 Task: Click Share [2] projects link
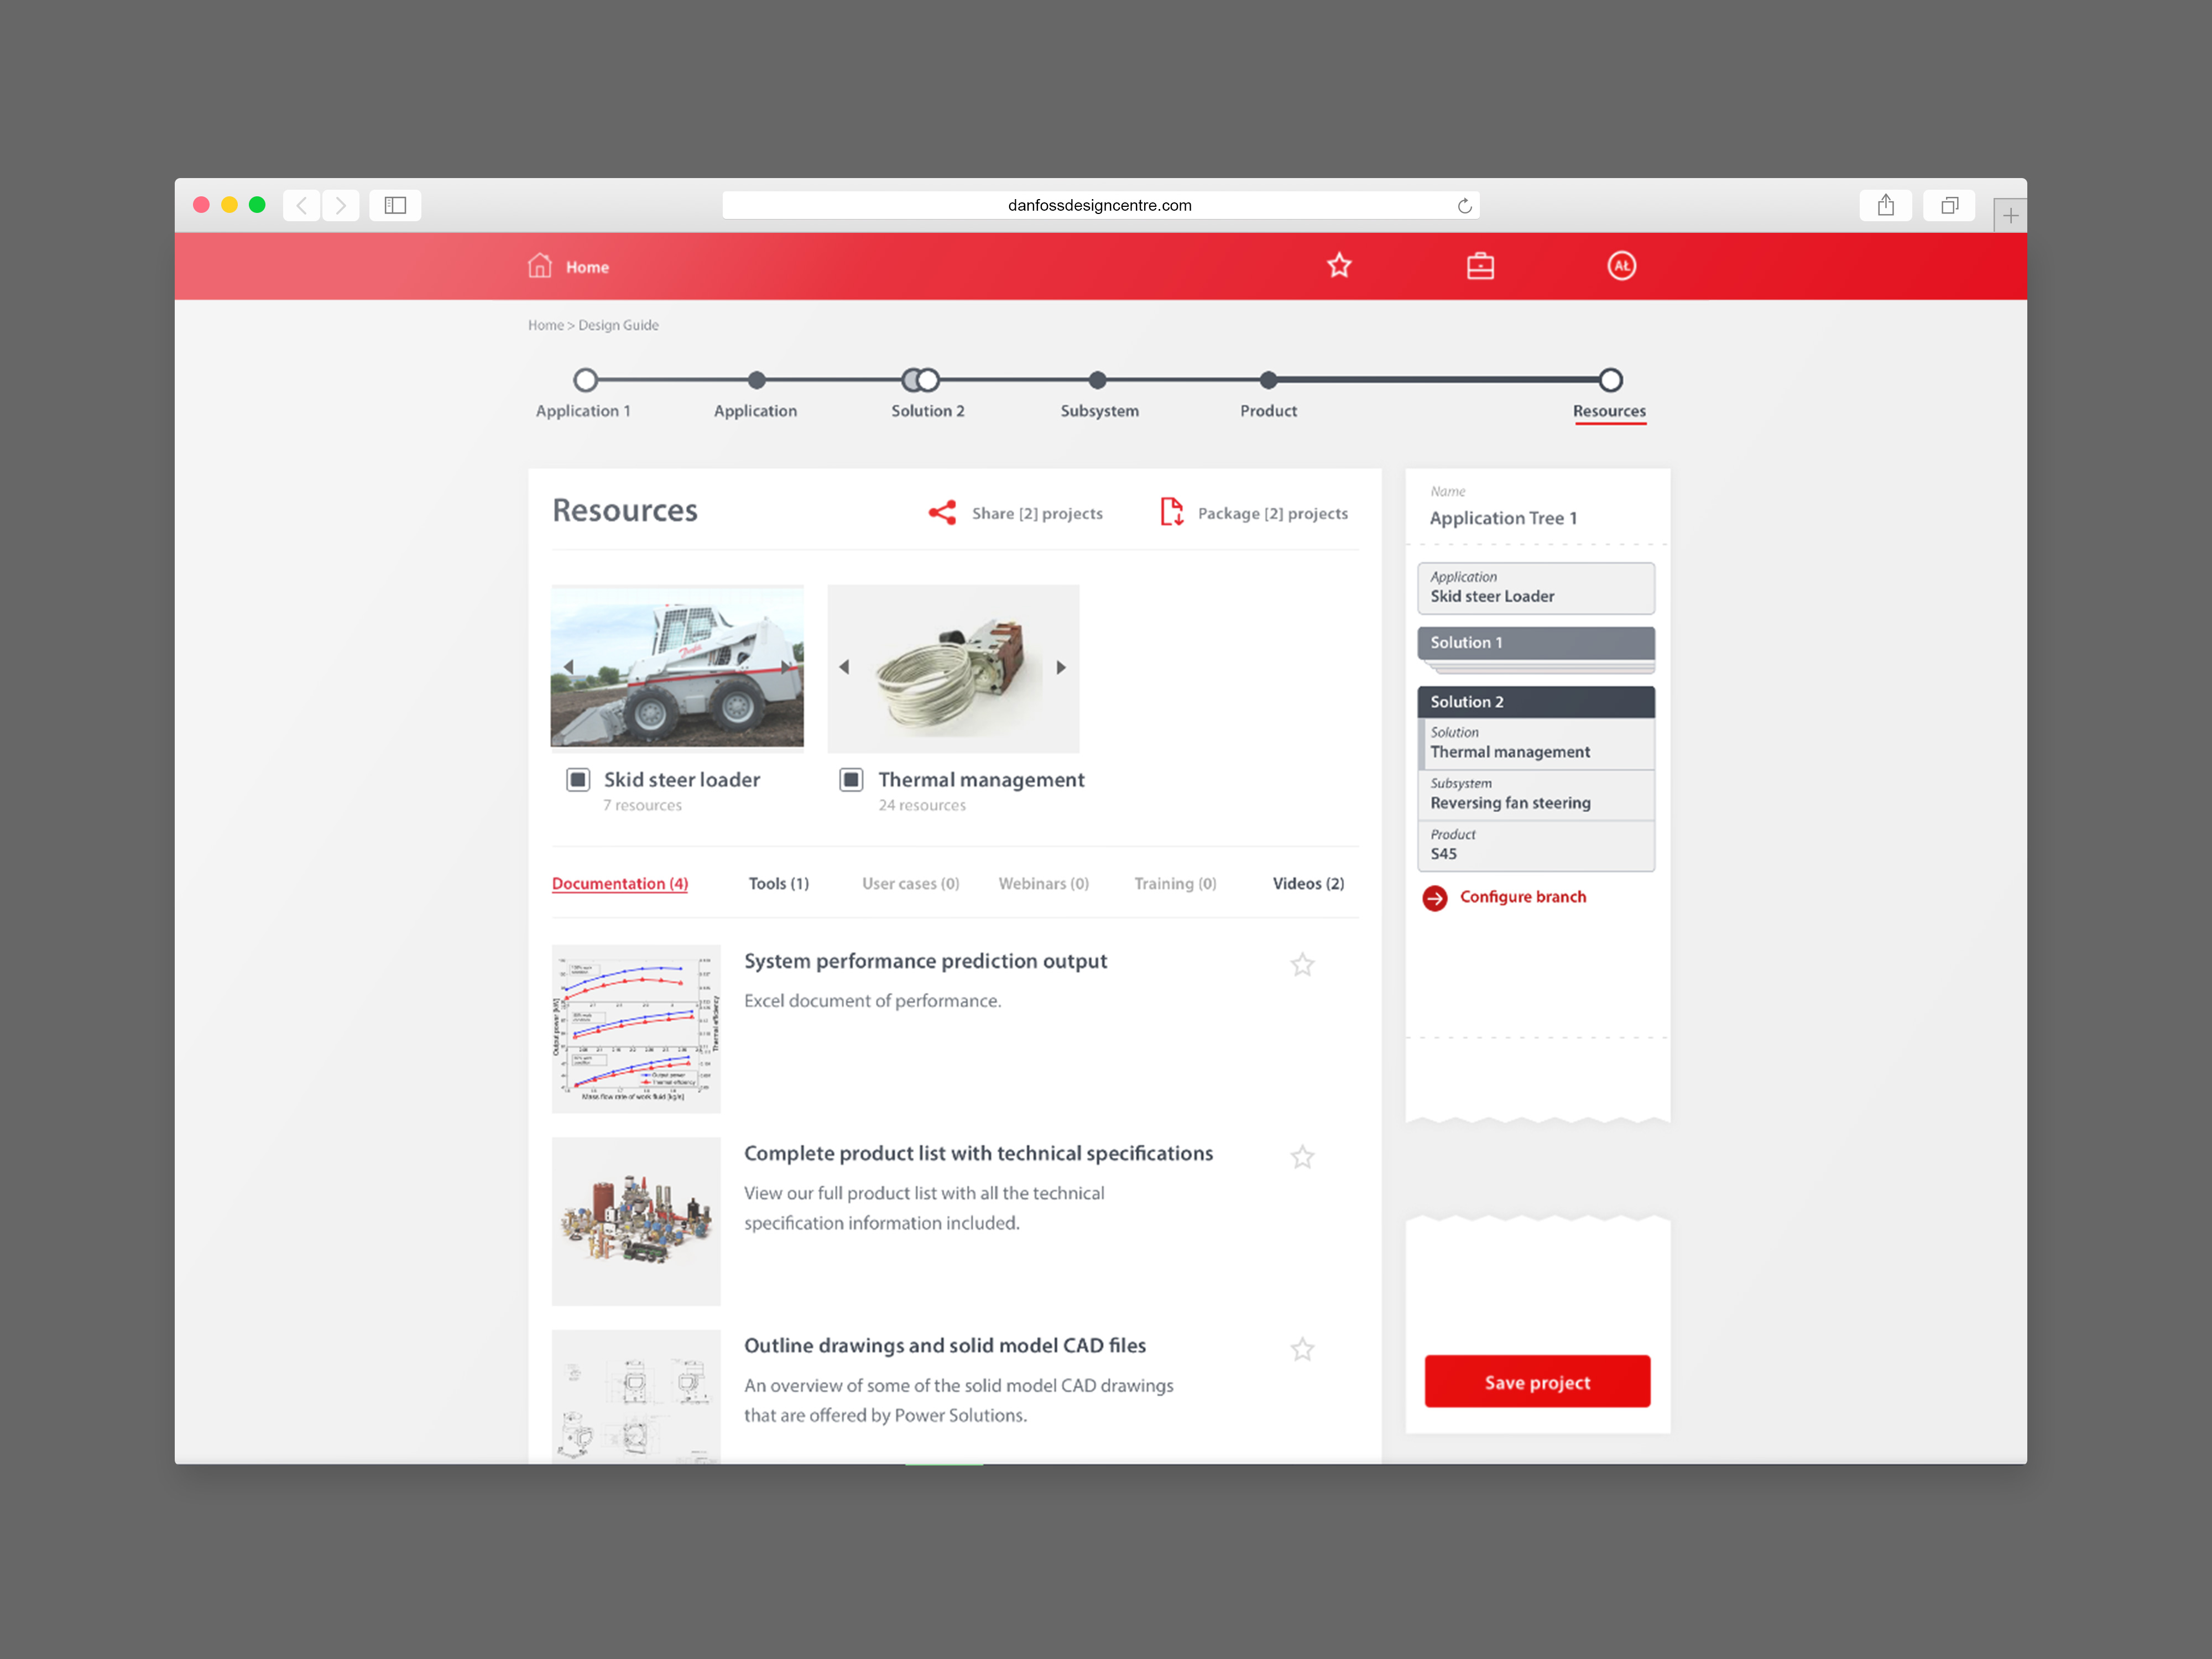tap(1037, 513)
